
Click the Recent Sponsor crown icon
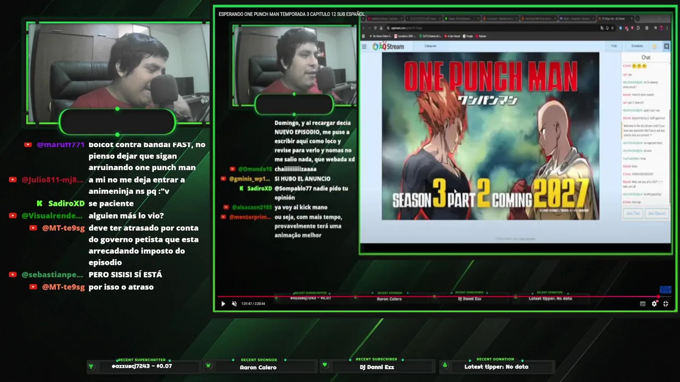[208, 366]
